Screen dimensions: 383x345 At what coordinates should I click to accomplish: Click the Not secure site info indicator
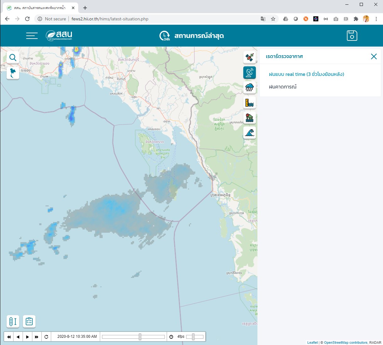click(52, 19)
